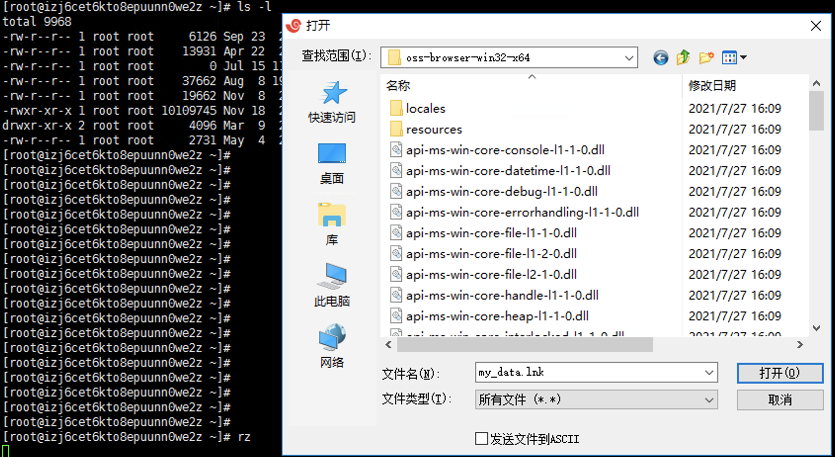The width and height of the screenshot is (835, 457).
Task: Open Desktop (桌面) location
Action: [332, 164]
